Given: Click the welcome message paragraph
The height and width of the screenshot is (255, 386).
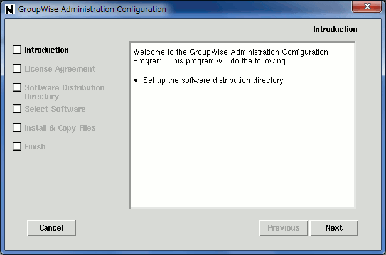Looking at the screenshot, I should 231,57.
